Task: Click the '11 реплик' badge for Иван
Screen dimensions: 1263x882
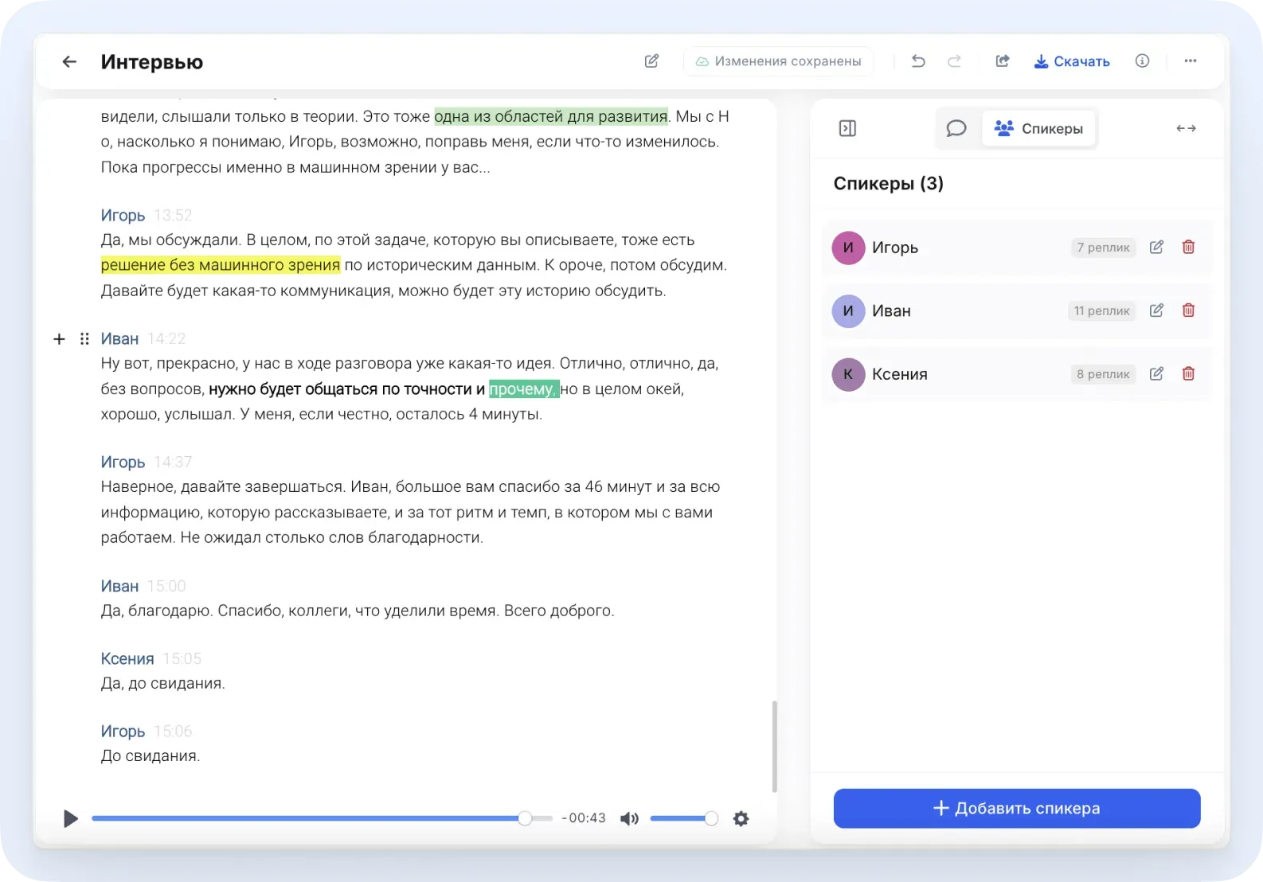Action: 1101,310
